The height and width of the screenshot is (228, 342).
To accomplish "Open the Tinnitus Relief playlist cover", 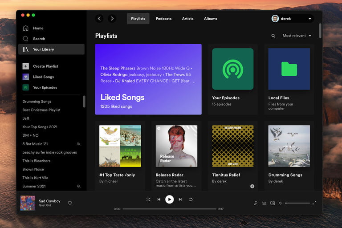I will 233,146.
